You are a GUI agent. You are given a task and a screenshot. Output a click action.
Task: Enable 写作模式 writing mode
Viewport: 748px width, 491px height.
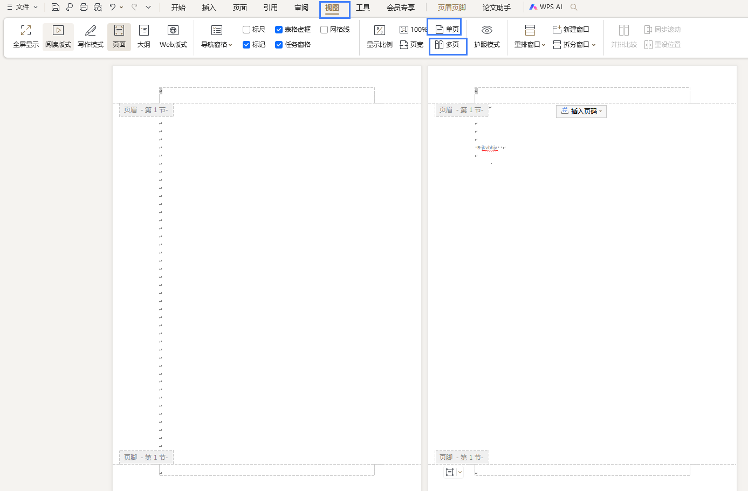[91, 37]
